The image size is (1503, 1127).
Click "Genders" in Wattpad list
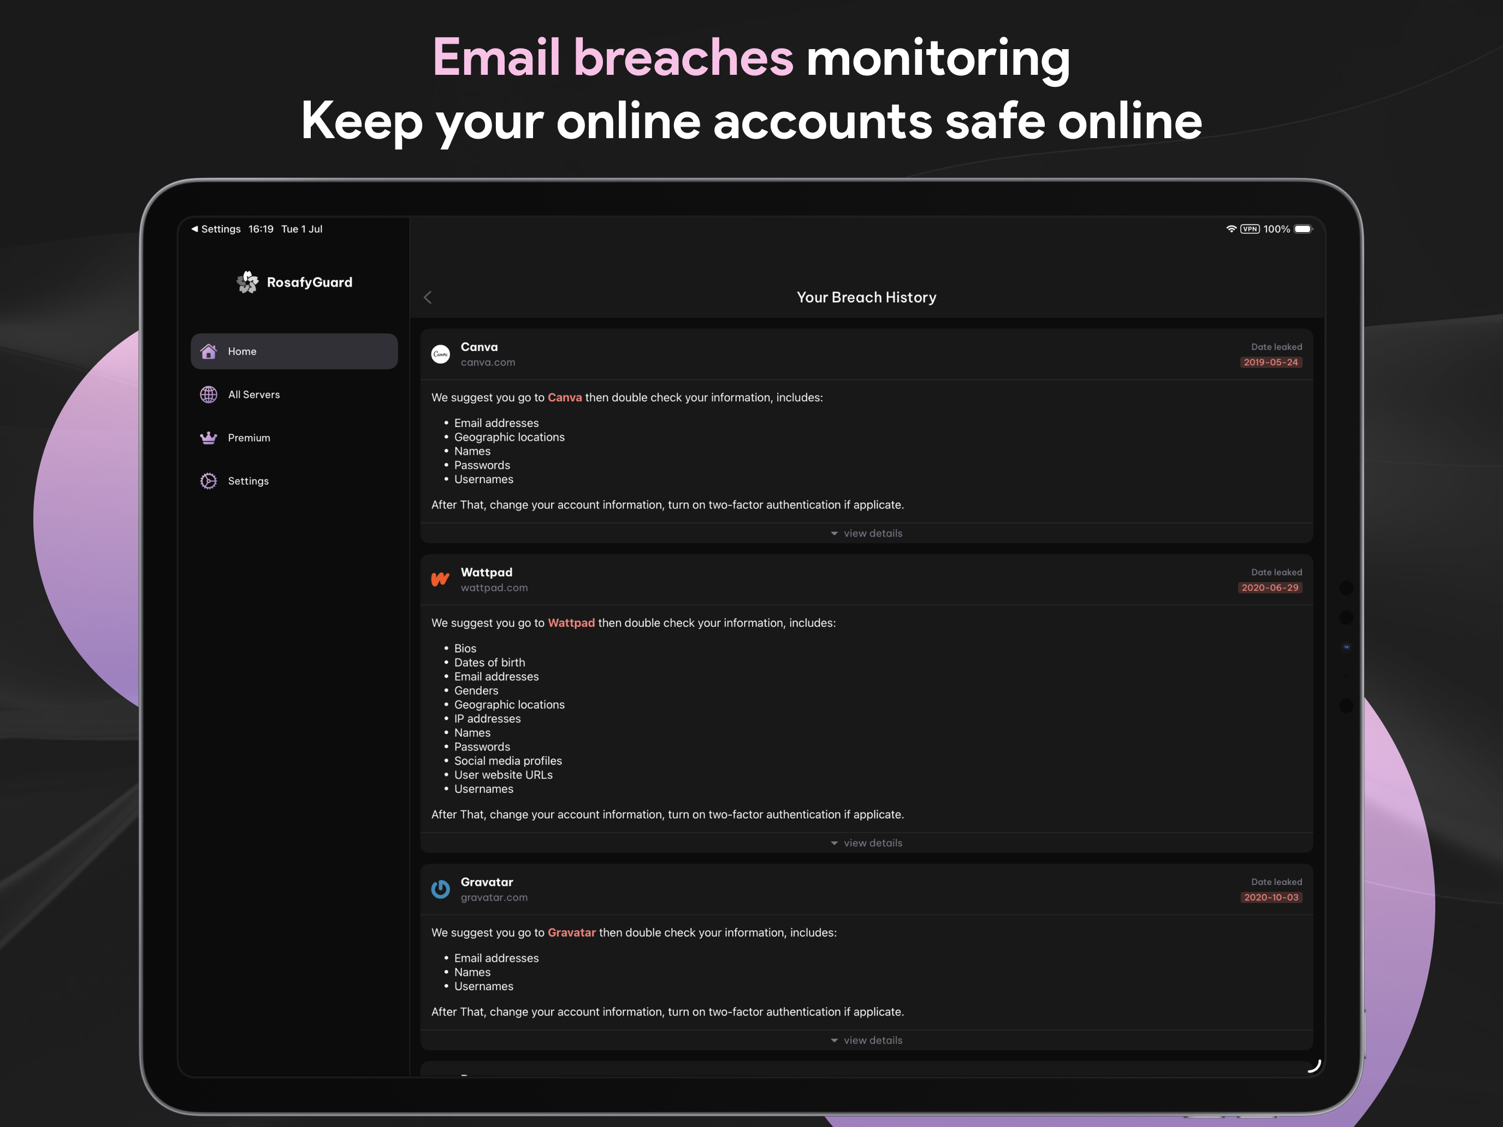tap(476, 691)
